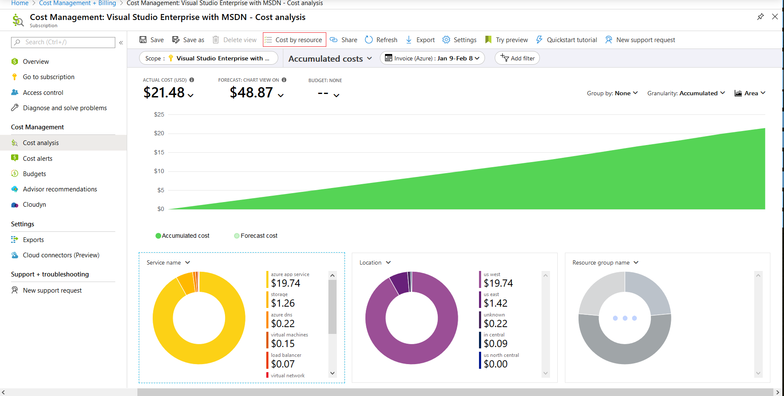Open the Location pivot dropdown
This screenshot has height=396, width=784.
pyautogui.click(x=375, y=262)
